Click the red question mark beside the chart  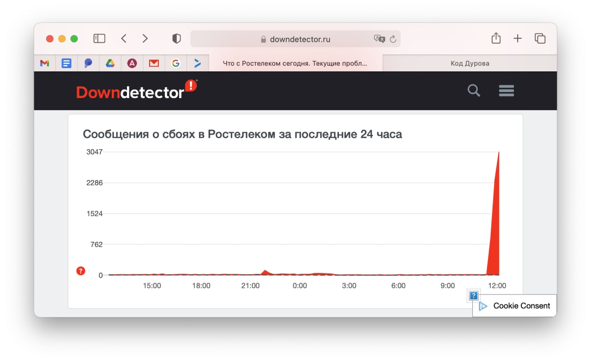click(81, 271)
